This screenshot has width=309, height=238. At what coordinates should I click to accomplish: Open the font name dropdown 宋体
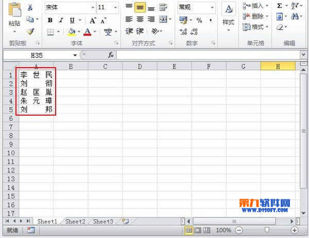click(93, 8)
